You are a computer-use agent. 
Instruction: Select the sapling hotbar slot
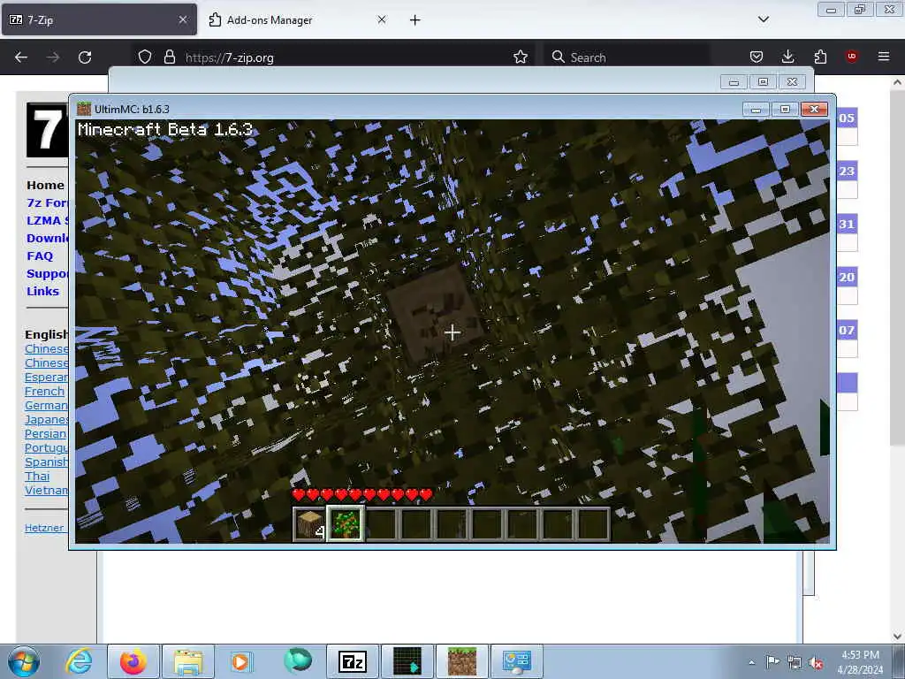tap(346, 524)
